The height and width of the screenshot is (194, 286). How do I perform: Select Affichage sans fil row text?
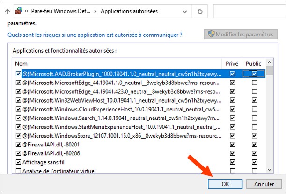point(44,162)
